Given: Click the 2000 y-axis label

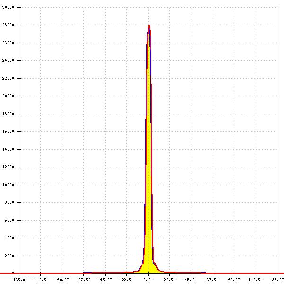Looking at the screenshot, I should pos(9,256).
